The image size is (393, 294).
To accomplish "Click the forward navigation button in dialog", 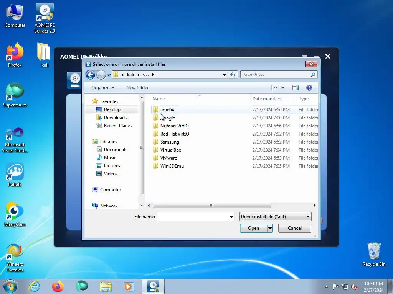I will [x=101, y=75].
